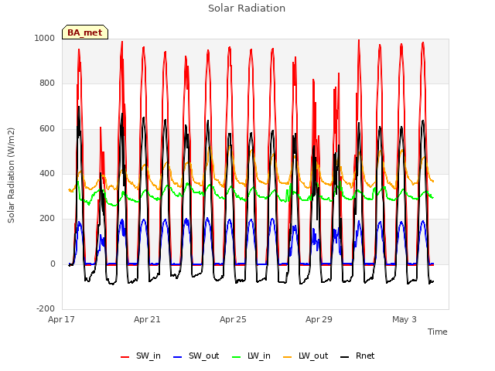Viewport: 495px width, 371px height.
Task: Click the Apr 17 x-axis tick label
Action: click(61, 319)
